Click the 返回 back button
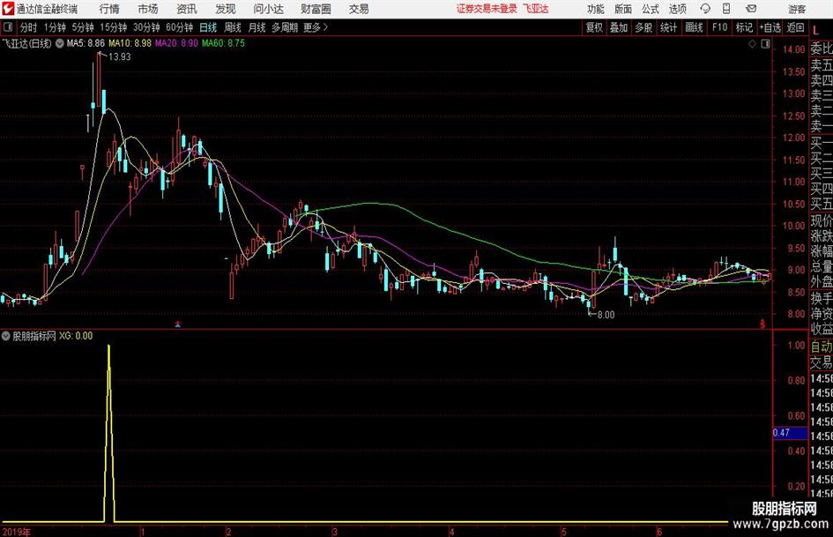 (795, 27)
